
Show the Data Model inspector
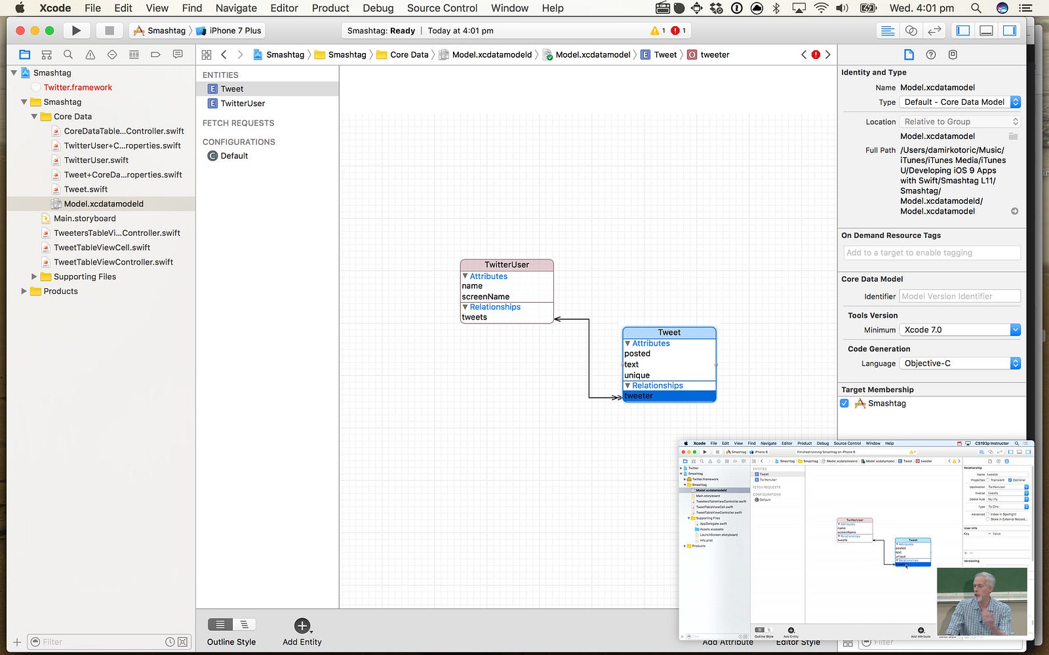coord(953,54)
